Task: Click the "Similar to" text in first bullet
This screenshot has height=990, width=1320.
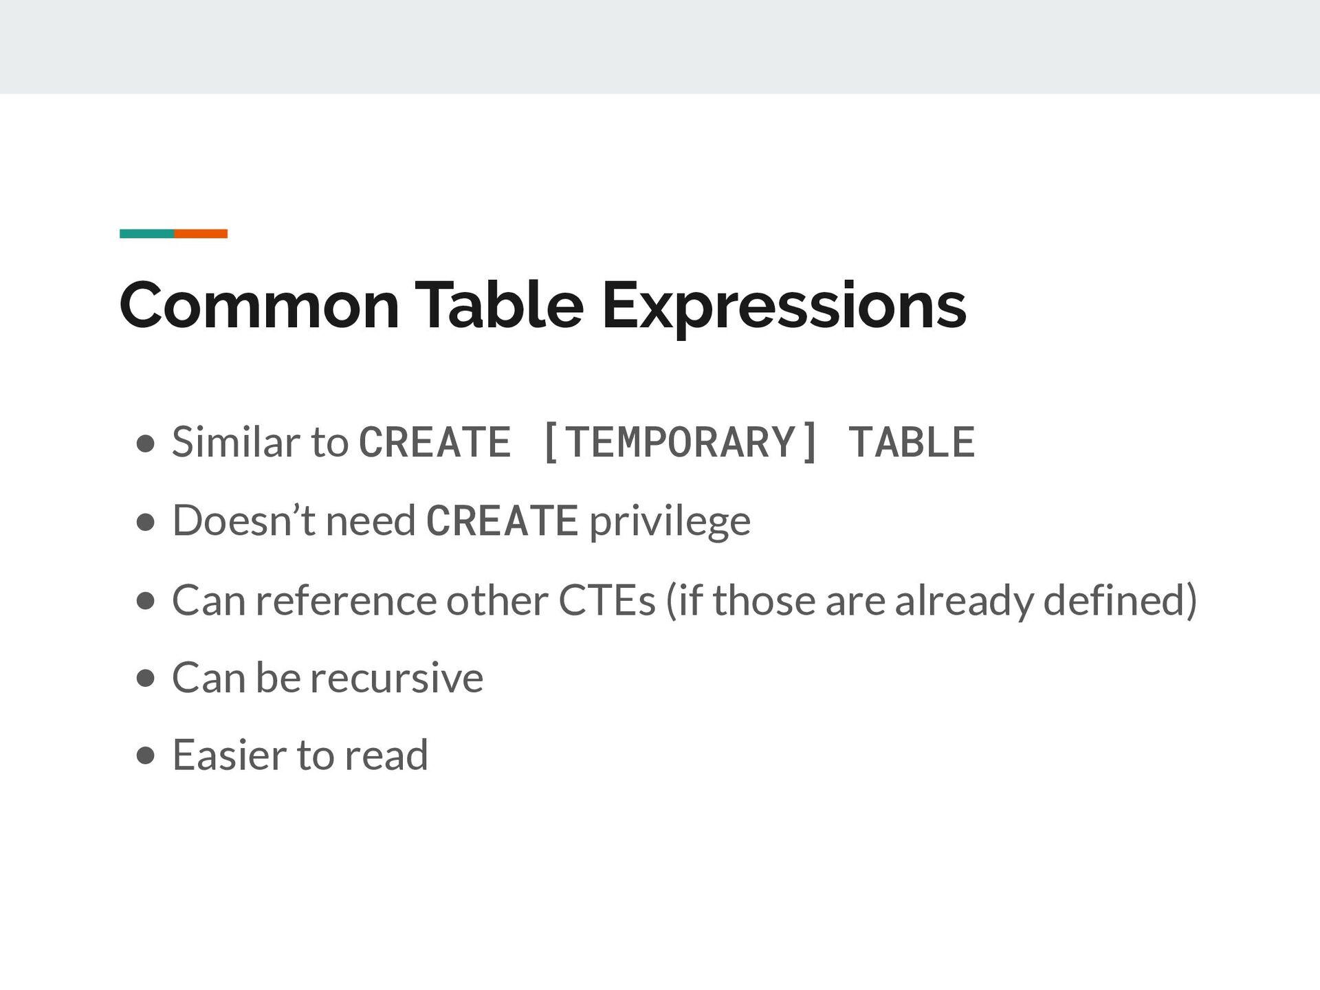Action: coord(260,441)
